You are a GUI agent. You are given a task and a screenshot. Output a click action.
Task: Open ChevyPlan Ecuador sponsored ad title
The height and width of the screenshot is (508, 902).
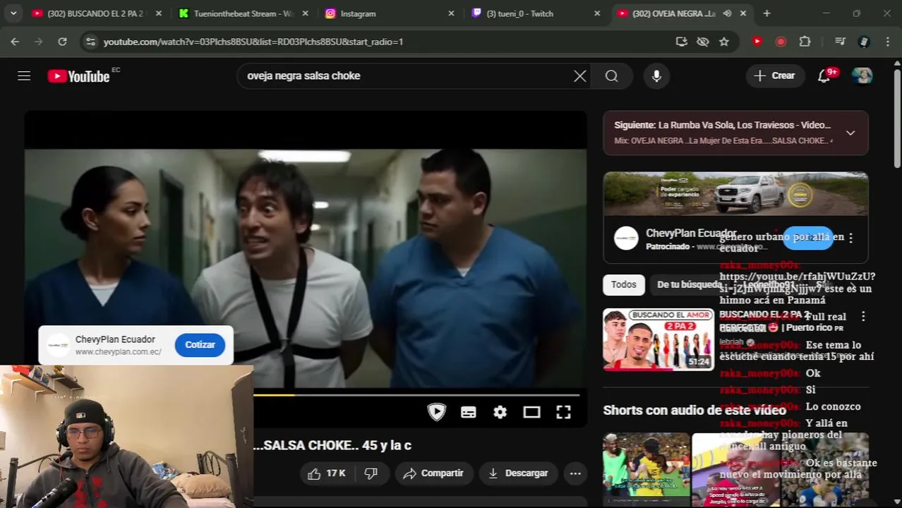(690, 233)
